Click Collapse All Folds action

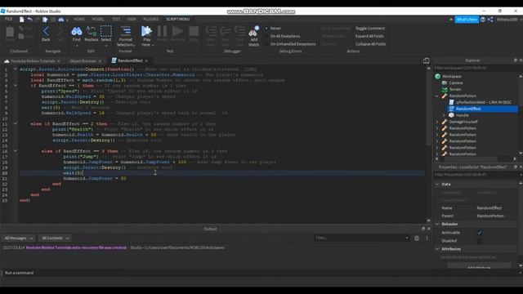[x=370, y=44]
